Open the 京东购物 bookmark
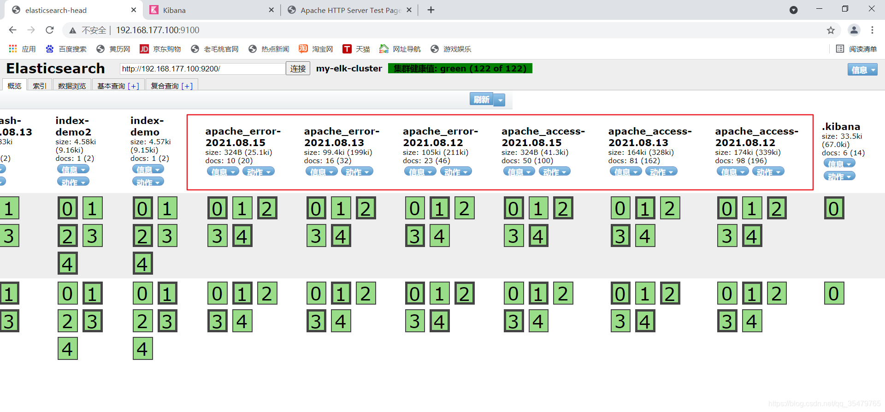The width and height of the screenshot is (885, 412). pos(160,49)
